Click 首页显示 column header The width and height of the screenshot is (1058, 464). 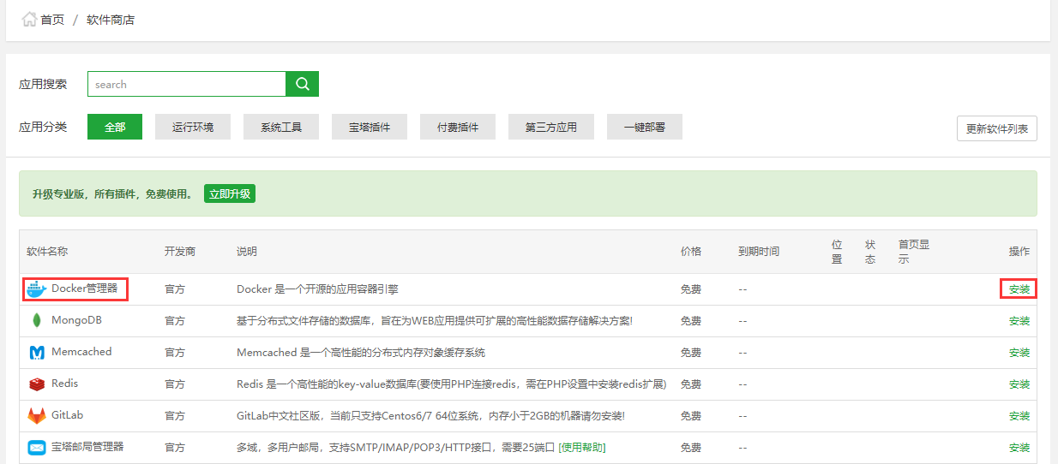click(x=914, y=252)
